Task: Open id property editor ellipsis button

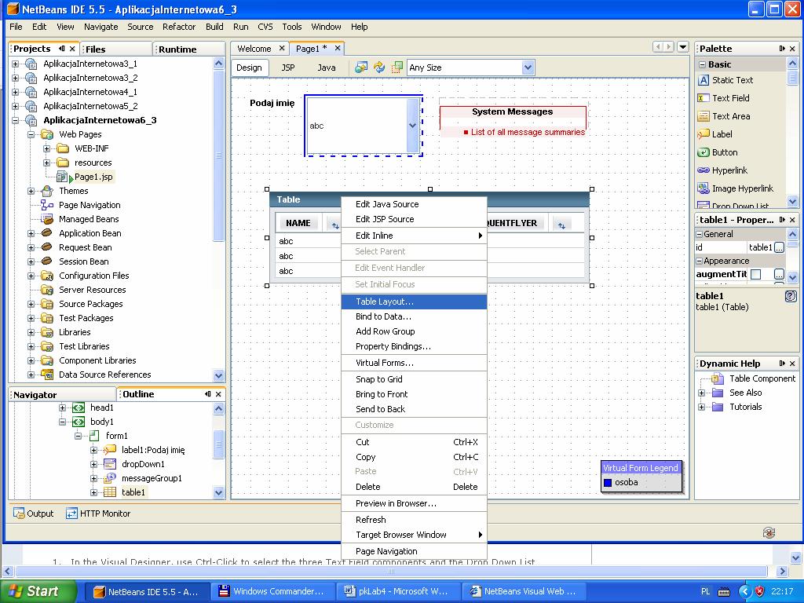Action: [x=779, y=247]
